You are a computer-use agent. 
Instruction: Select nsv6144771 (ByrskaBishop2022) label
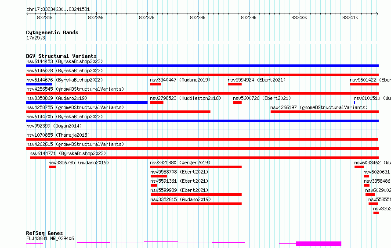[x=68, y=153]
